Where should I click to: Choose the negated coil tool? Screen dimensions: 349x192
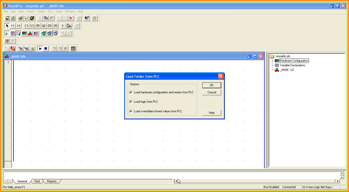pyautogui.click(x=32, y=26)
